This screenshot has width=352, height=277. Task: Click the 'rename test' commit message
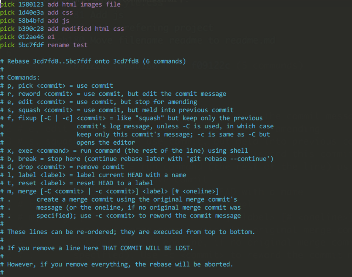[x=67, y=45]
